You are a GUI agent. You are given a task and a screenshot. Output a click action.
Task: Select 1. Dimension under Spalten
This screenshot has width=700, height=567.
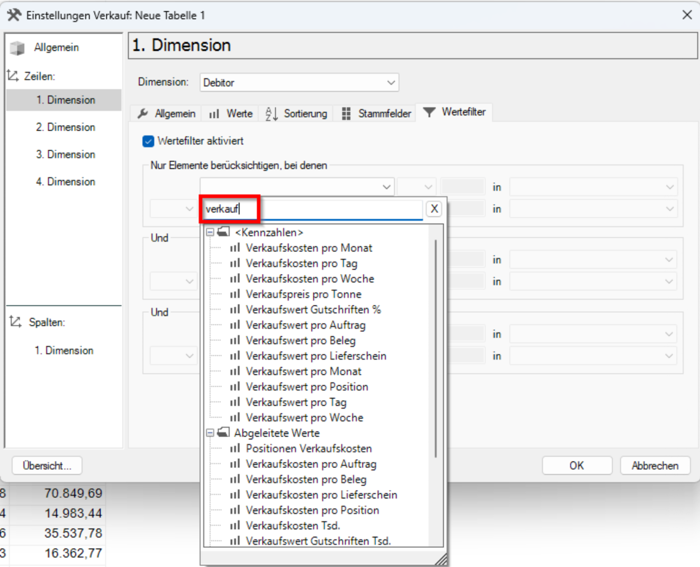coord(64,350)
